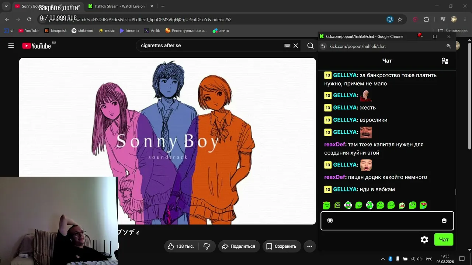Switch the РУС input language indicator
The height and width of the screenshot is (265, 472).
429,259
